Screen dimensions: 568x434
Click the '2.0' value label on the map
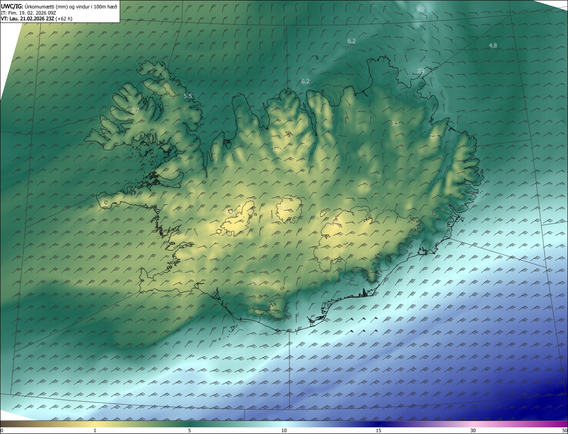pyautogui.click(x=256, y=283)
